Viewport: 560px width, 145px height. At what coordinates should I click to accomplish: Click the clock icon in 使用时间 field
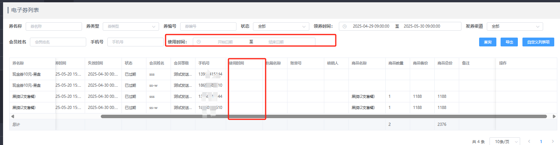pyautogui.click(x=199, y=42)
